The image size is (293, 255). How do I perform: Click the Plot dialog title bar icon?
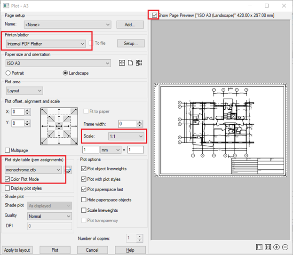pyautogui.click(x=6, y=6)
